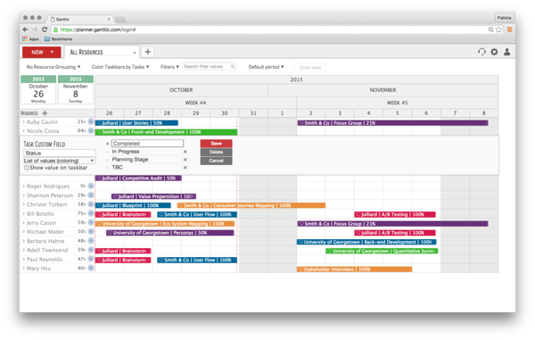Reload the page with browser refresh icon
Image resolution: width=535 pixels, height=340 pixels.
tap(45, 29)
